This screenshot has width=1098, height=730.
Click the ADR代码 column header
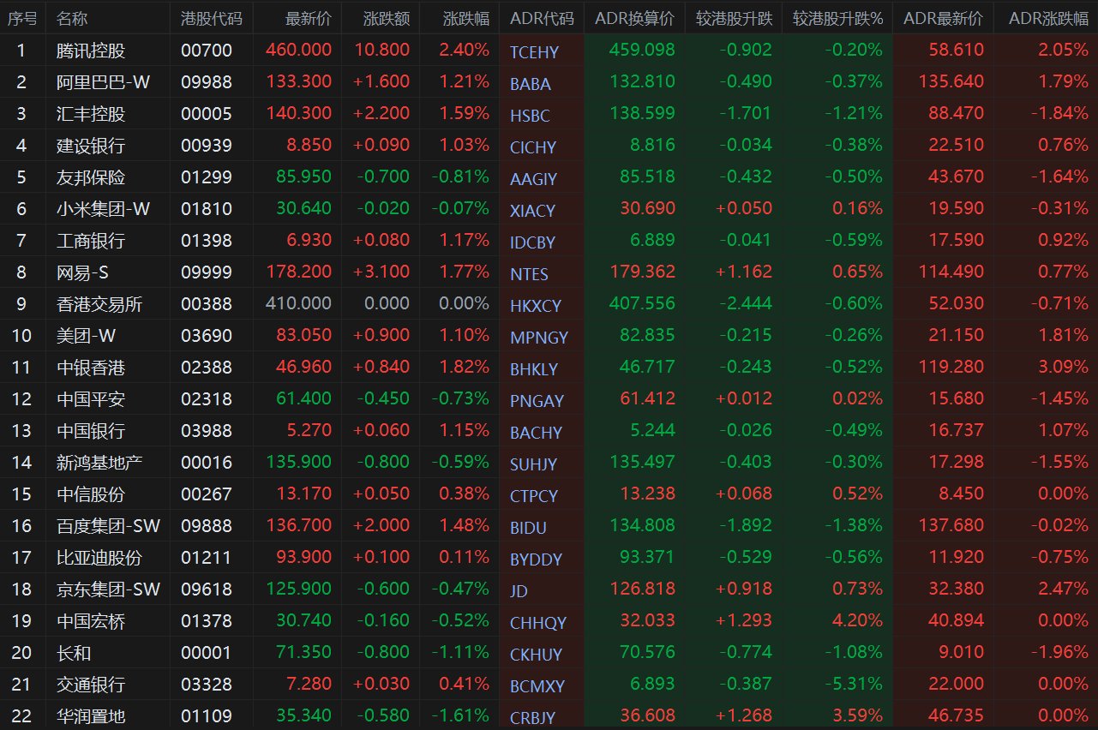click(542, 18)
